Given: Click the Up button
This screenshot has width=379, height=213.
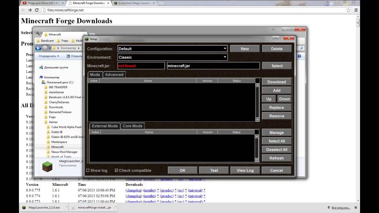Looking at the screenshot, I should click(269, 99).
